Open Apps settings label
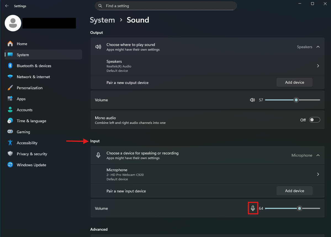The image size is (331, 237). point(21,99)
